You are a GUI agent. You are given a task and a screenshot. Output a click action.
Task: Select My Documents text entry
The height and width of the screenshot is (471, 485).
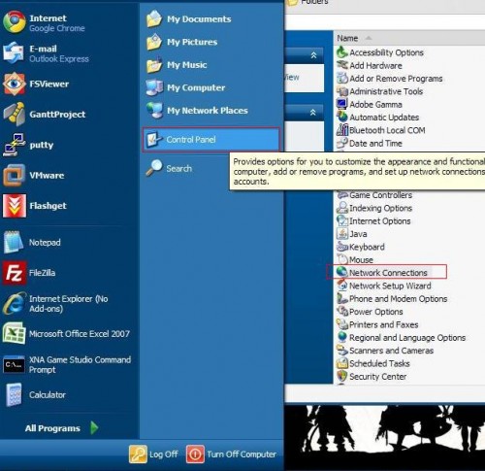pos(199,19)
